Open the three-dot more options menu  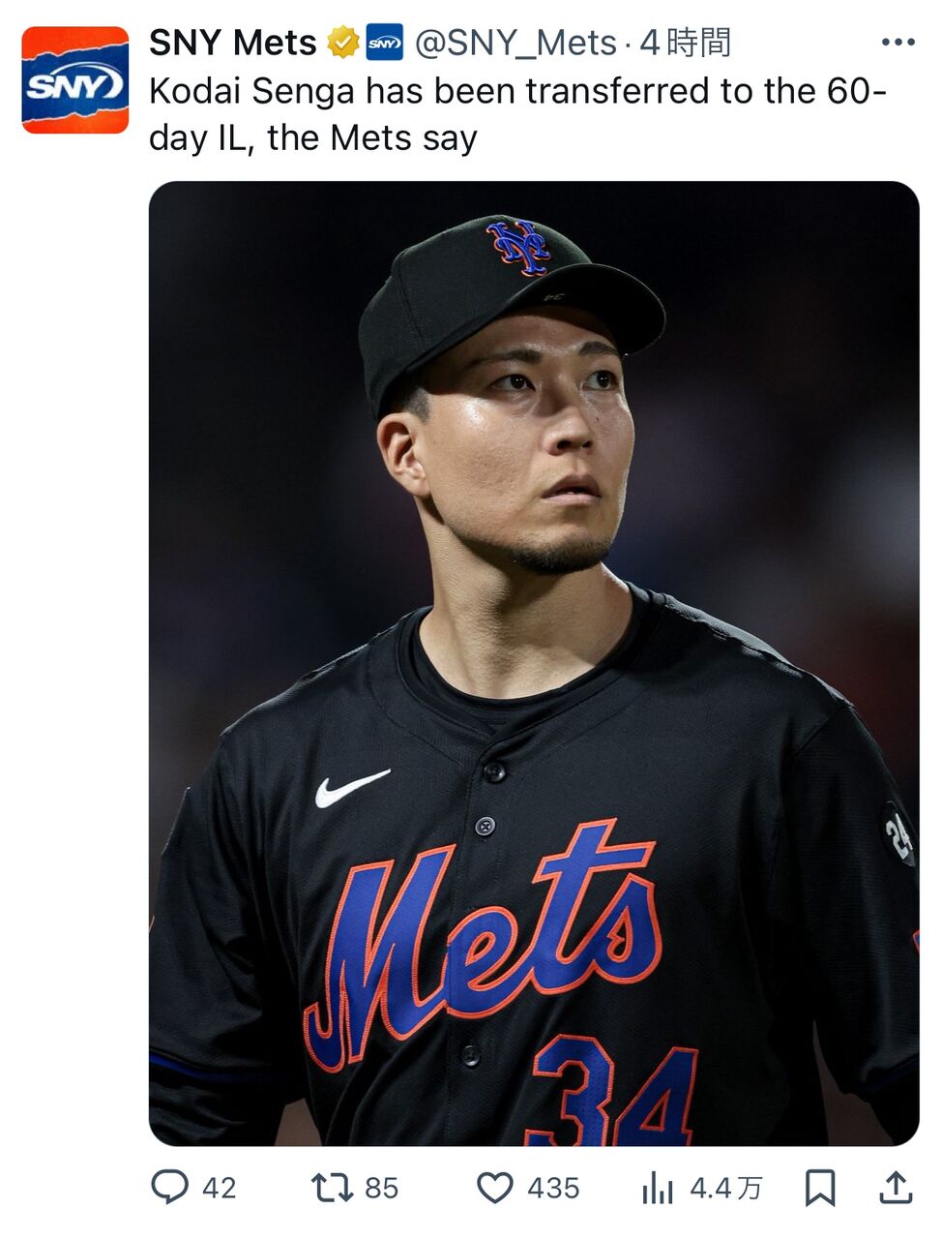898,43
